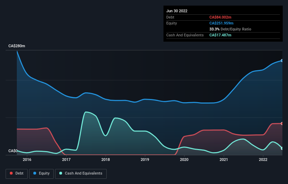Click the 33.3% Debt/Equity Ratio text
Screen dimensions: 288x184
pos(230,29)
